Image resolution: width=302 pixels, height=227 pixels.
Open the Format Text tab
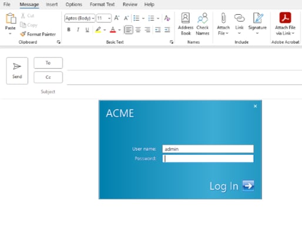[102, 4]
